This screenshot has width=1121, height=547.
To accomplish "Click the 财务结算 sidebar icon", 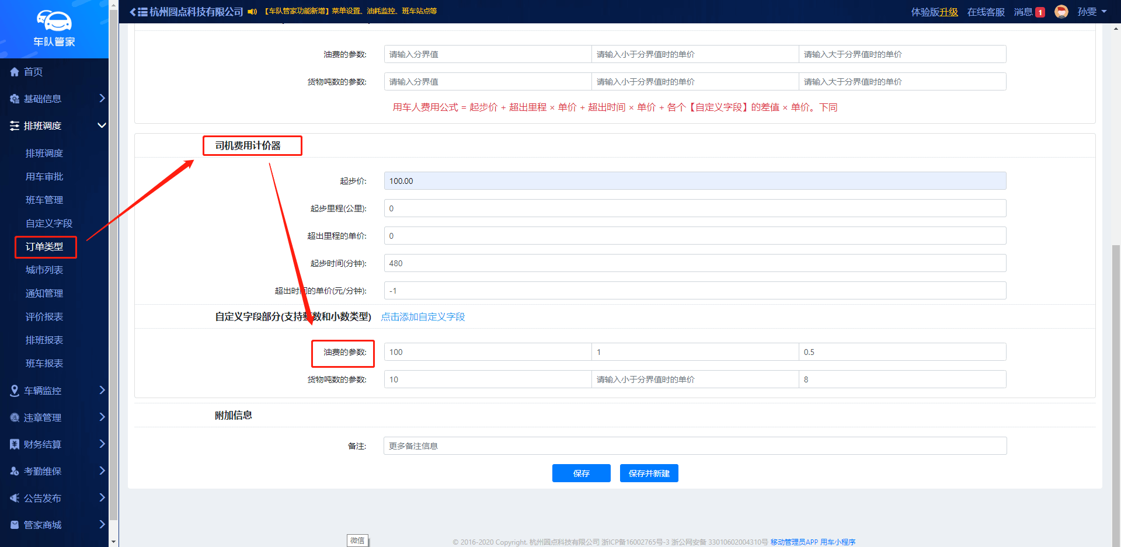I will click(15, 444).
